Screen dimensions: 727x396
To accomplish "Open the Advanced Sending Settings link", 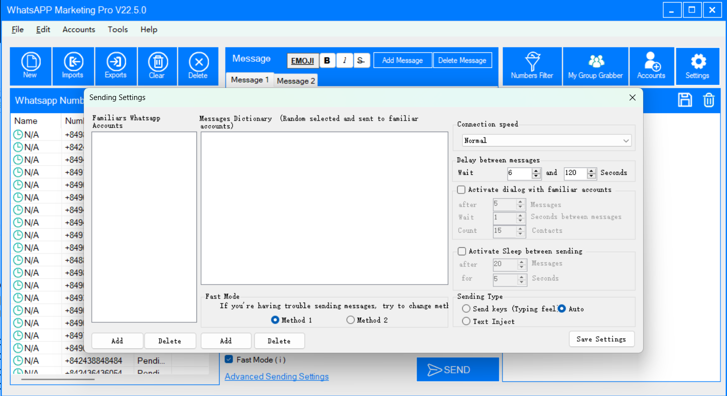I will 276,377.
